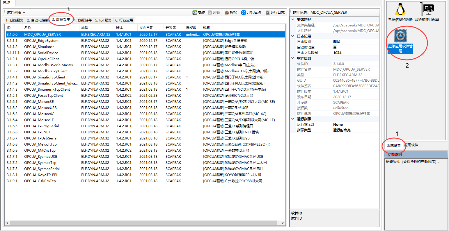Switch to the 6. 行业应用 tab
The width and height of the screenshot is (449, 231).
pos(124,20)
